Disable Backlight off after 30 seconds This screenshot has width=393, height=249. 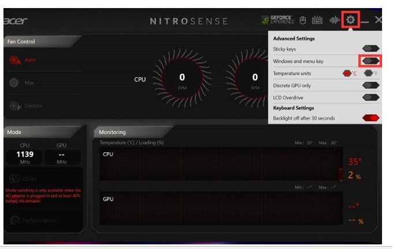pos(370,118)
